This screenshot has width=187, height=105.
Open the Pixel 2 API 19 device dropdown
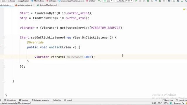coord(124,1)
